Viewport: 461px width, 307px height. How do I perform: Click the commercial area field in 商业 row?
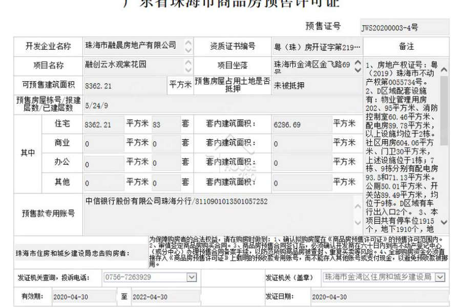click(104, 144)
